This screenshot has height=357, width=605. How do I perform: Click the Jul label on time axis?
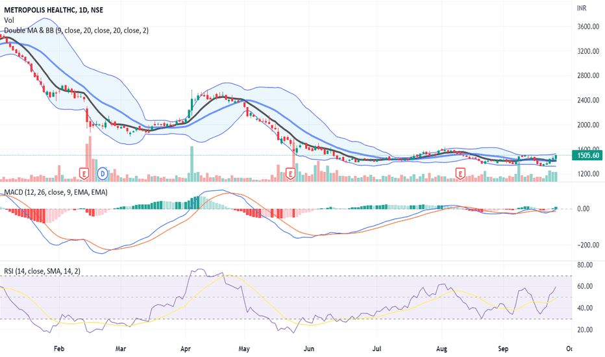click(x=377, y=349)
